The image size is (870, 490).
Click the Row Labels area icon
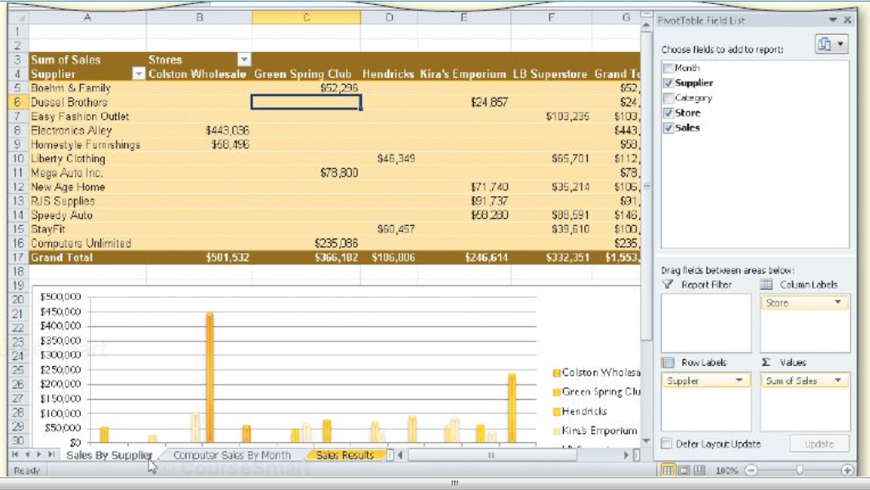[x=668, y=363]
